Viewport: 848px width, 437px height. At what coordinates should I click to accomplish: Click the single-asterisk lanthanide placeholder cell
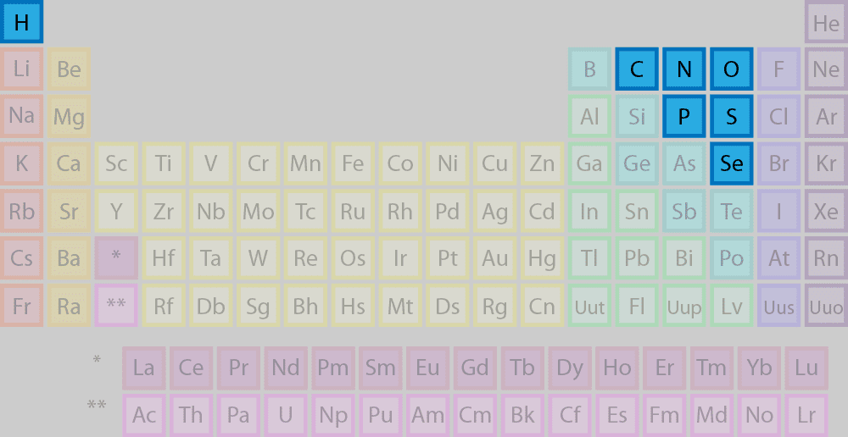(x=116, y=258)
